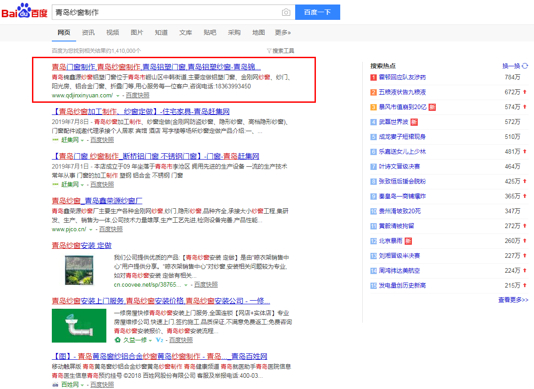Click the Baidu logo

point(24,11)
